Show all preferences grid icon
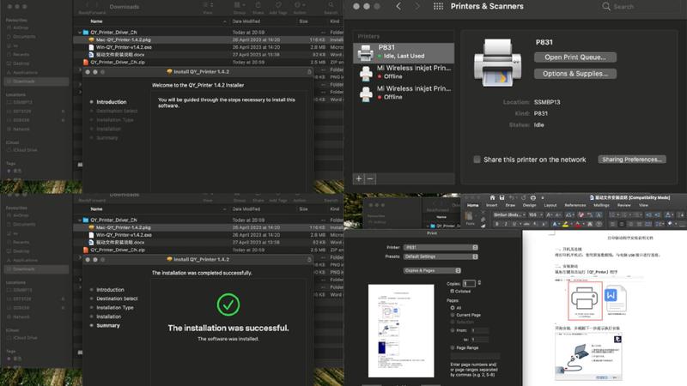Screen dimensions: 687x386 (x=438, y=6)
